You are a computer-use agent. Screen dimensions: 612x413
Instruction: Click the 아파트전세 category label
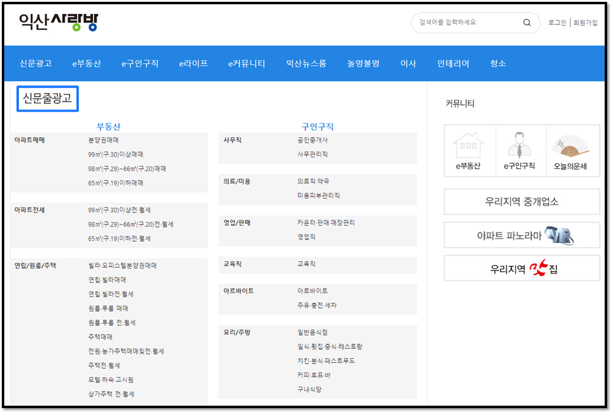click(30, 210)
